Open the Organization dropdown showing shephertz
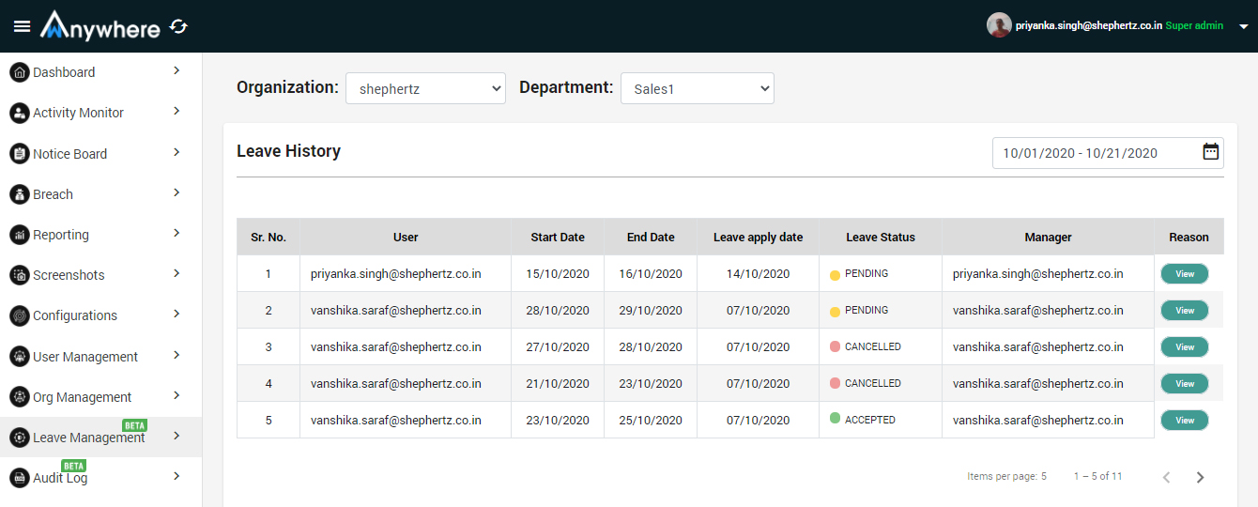 click(x=425, y=88)
